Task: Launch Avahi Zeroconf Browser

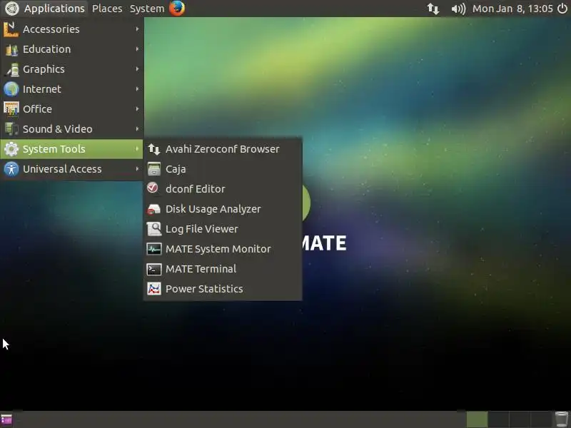Action: point(222,149)
